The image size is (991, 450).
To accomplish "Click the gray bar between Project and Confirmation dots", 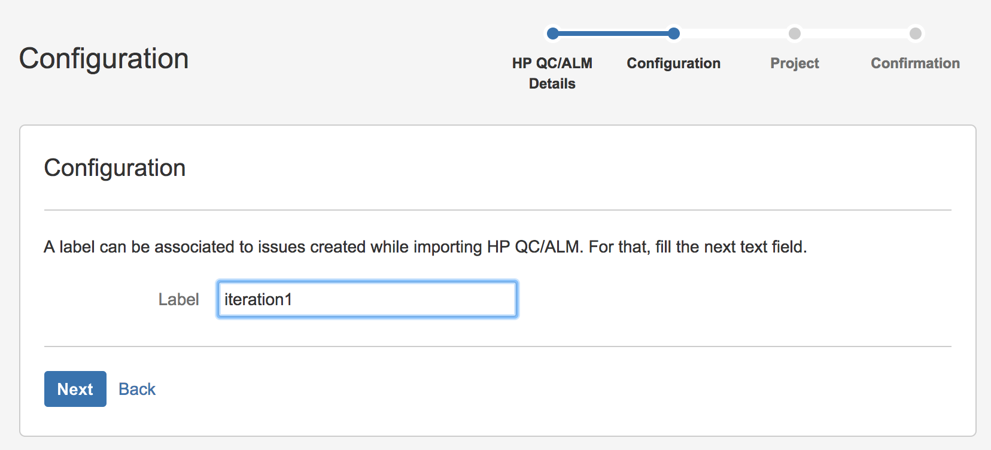I will 855,34.
